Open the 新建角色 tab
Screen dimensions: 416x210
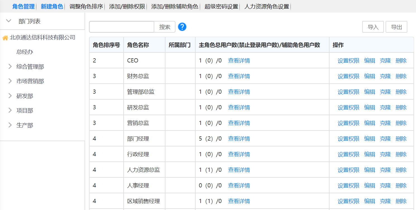tap(52, 6)
